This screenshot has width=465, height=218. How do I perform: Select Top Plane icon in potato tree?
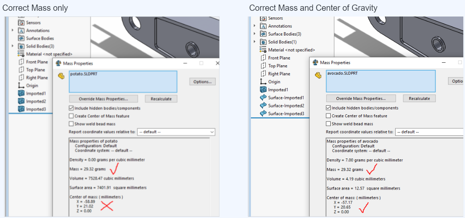click(21, 70)
